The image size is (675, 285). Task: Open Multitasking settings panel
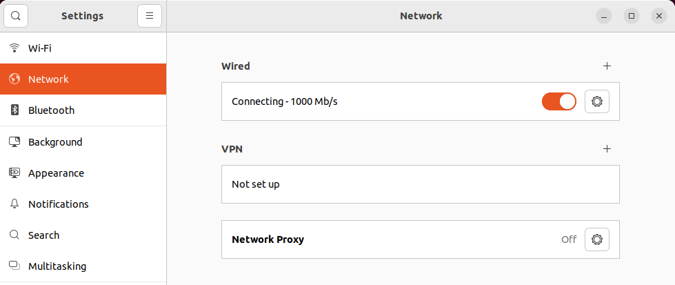(x=57, y=266)
